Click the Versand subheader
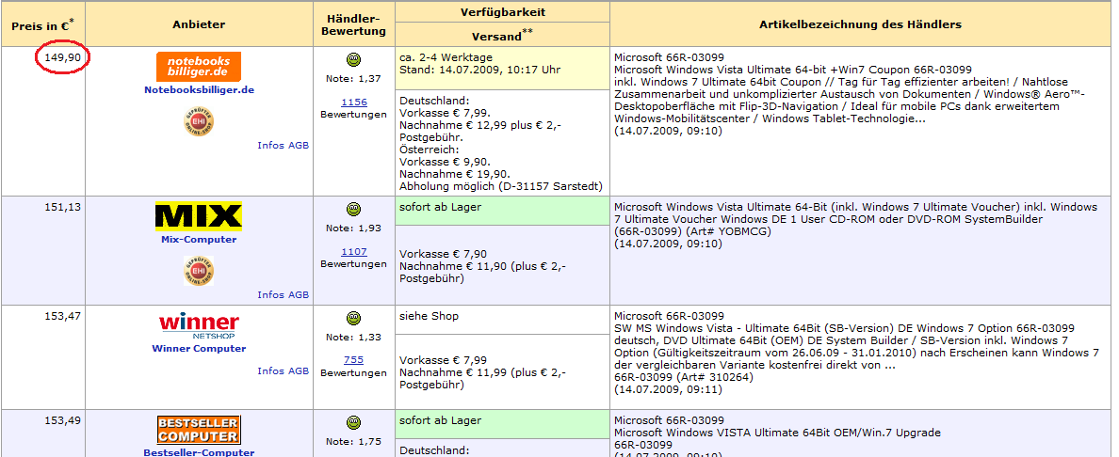The width and height of the screenshot is (1119, 457). tap(502, 35)
